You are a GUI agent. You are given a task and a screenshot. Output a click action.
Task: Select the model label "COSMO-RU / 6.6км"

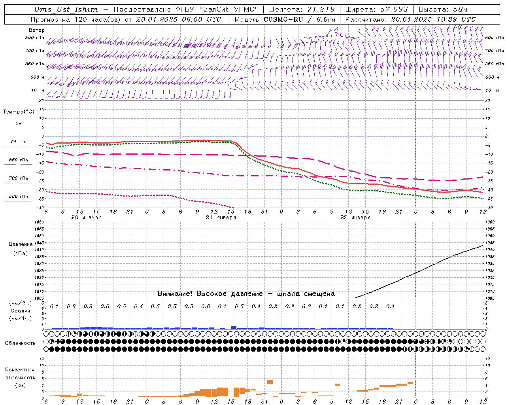tap(300, 19)
